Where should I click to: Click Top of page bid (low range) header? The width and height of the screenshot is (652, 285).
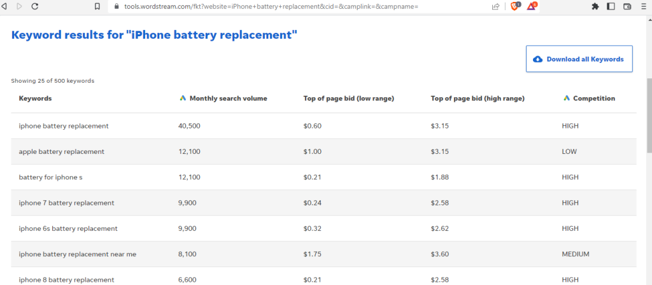pyautogui.click(x=349, y=99)
